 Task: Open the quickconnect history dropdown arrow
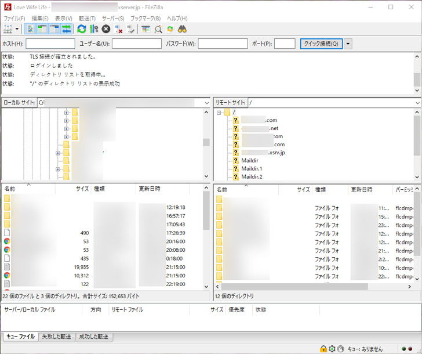click(348, 44)
